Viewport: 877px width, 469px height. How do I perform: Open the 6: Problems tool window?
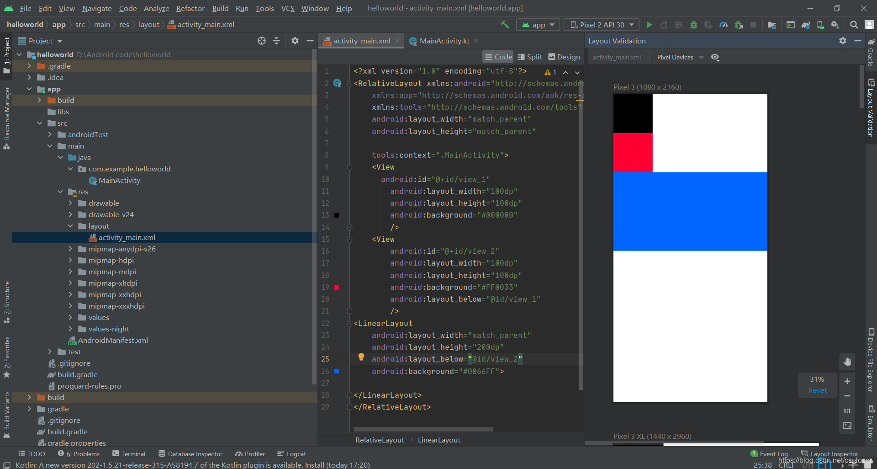[x=79, y=454]
